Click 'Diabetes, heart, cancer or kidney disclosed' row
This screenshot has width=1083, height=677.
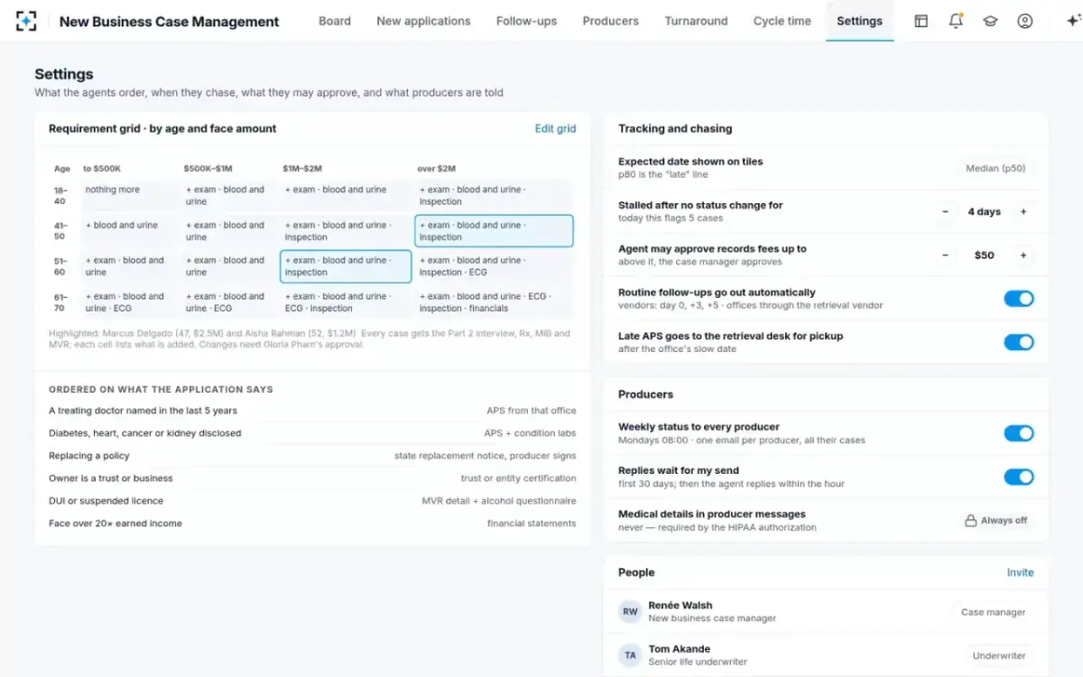click(312, 433)
